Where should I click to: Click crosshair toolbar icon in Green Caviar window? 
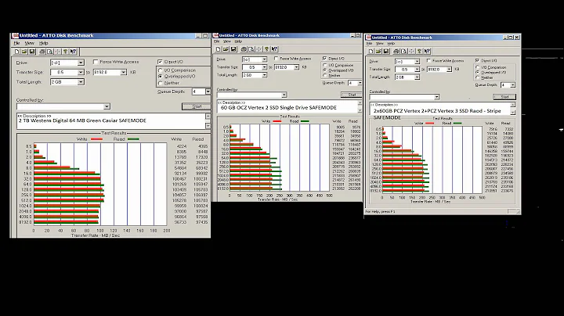(57, 52)
